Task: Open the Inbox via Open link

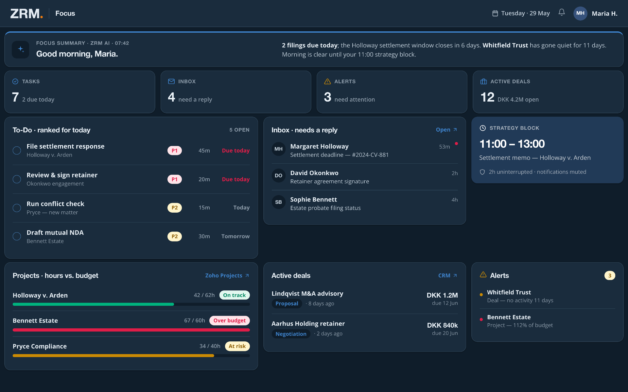Action: 446,130
